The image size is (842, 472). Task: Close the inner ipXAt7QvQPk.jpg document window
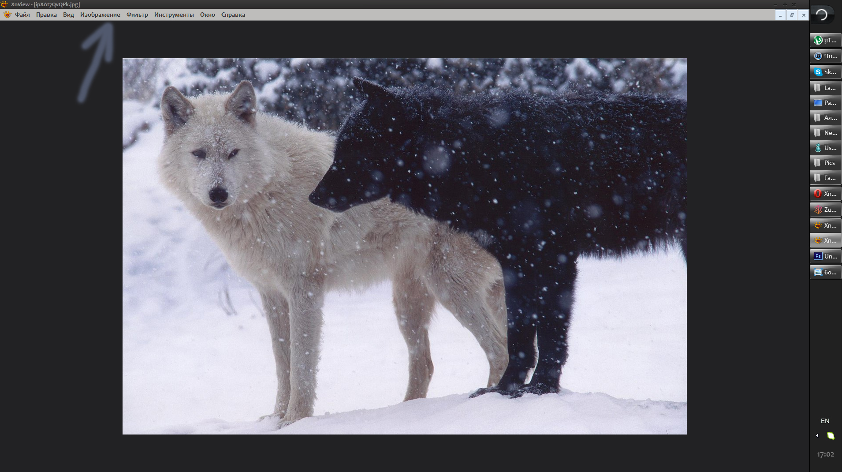pyautogui.click(x=804, y=15)
